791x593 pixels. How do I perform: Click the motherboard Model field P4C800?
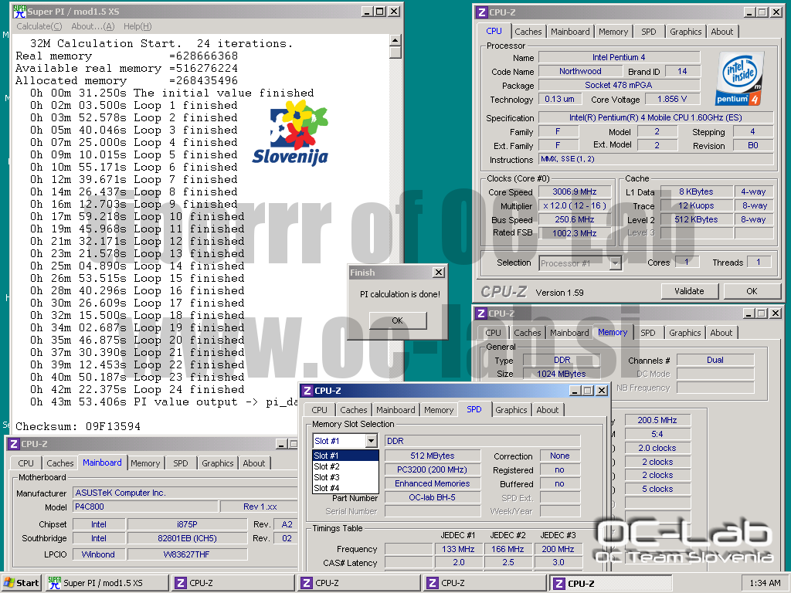[146, 507]
